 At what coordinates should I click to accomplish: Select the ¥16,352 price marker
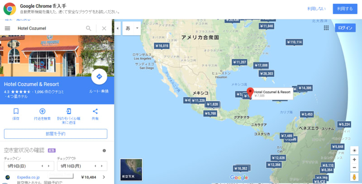(241, 169)
